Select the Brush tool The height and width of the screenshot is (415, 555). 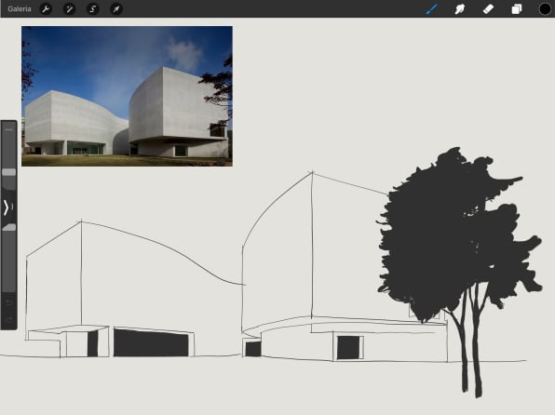pyautogui.click(x=431, y=9)
